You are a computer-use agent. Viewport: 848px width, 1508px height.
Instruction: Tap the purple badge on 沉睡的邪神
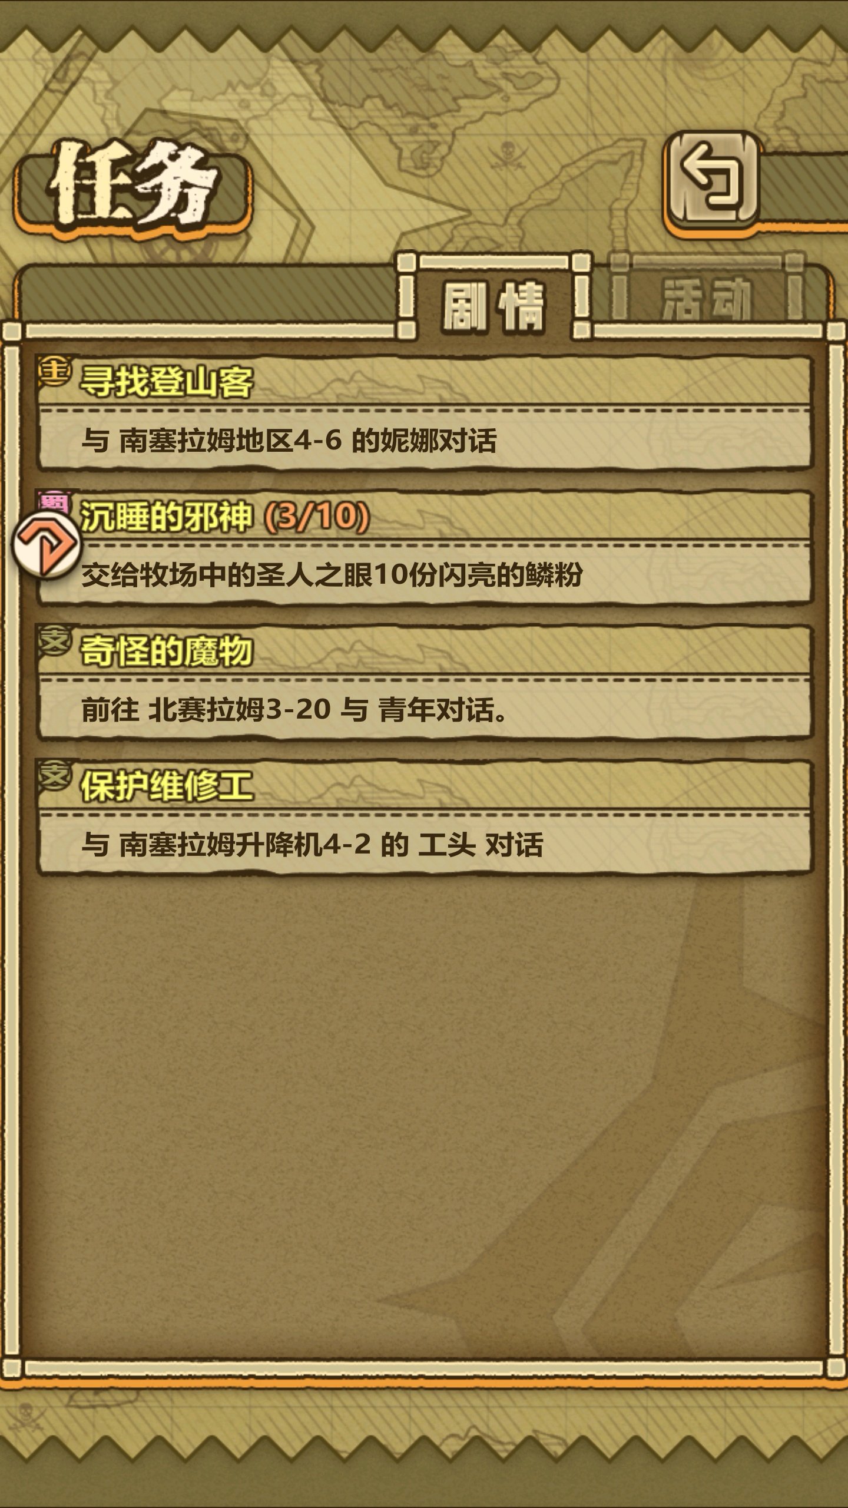coord(54,501)
